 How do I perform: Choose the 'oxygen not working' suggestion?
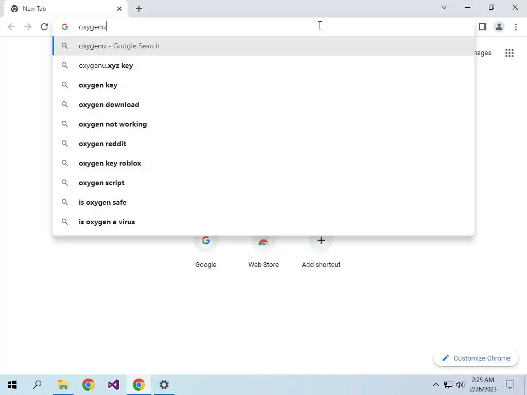tap(263, 124)
